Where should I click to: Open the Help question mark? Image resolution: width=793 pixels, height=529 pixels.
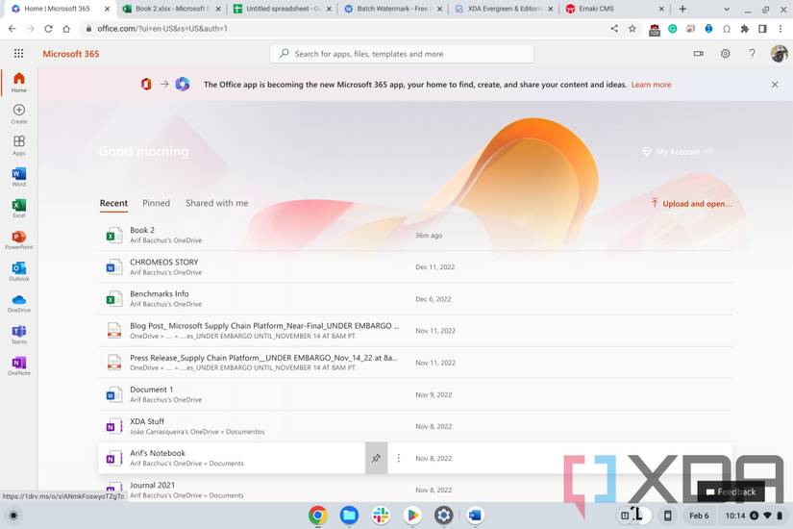click(752, 53)
